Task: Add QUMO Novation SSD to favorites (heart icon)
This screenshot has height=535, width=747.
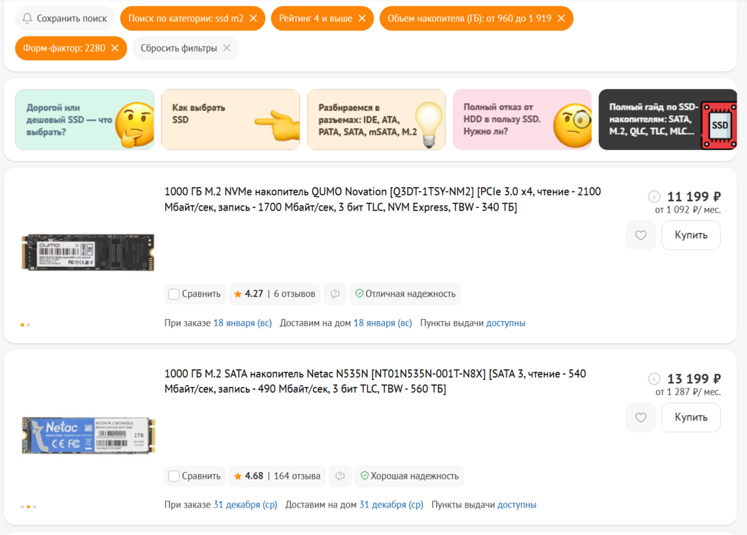Action: click(x=641, y=235)
